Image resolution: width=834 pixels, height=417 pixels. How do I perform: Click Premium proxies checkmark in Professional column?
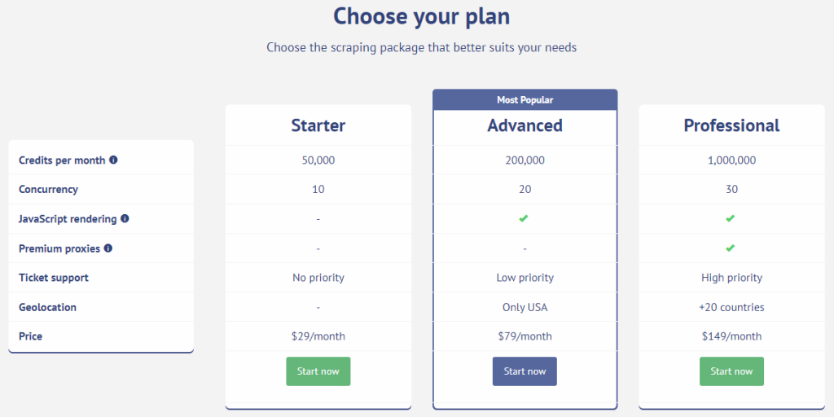tap(731, 248)
